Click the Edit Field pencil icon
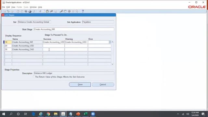 point(61,11)
